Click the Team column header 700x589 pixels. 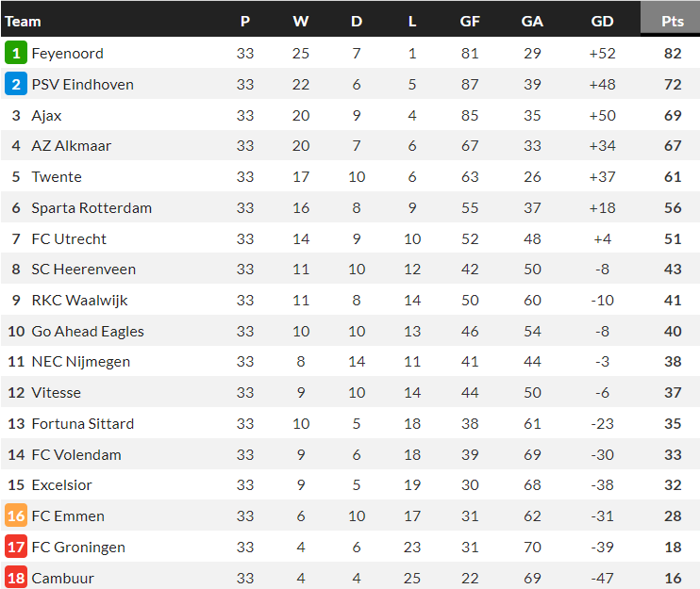pos(24,21)
